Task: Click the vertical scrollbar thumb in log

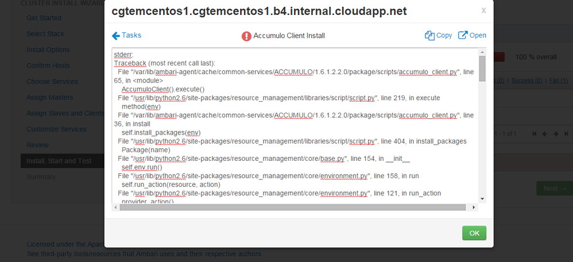Action: click(482, 68)
